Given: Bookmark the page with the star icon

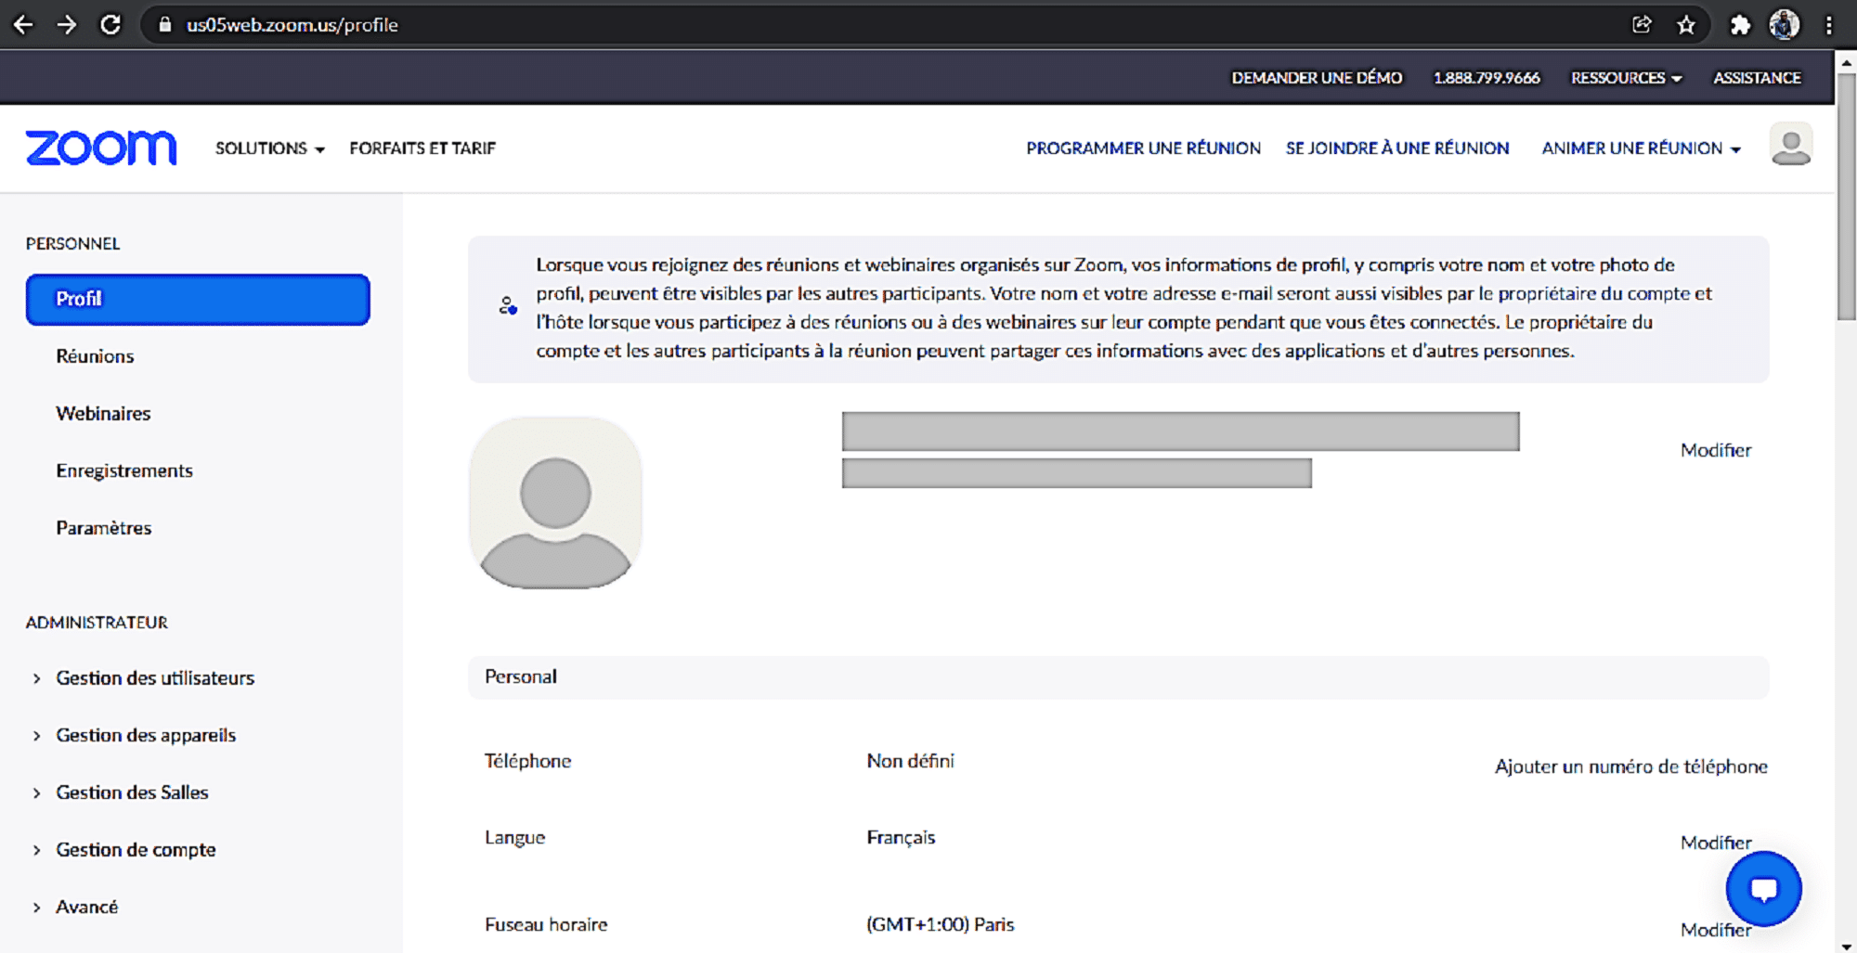Looking at the screenshot, I should tap(1686, 25).
